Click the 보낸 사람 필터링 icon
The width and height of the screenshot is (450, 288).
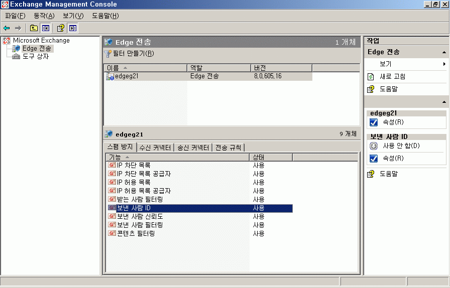tap(111, 225)
